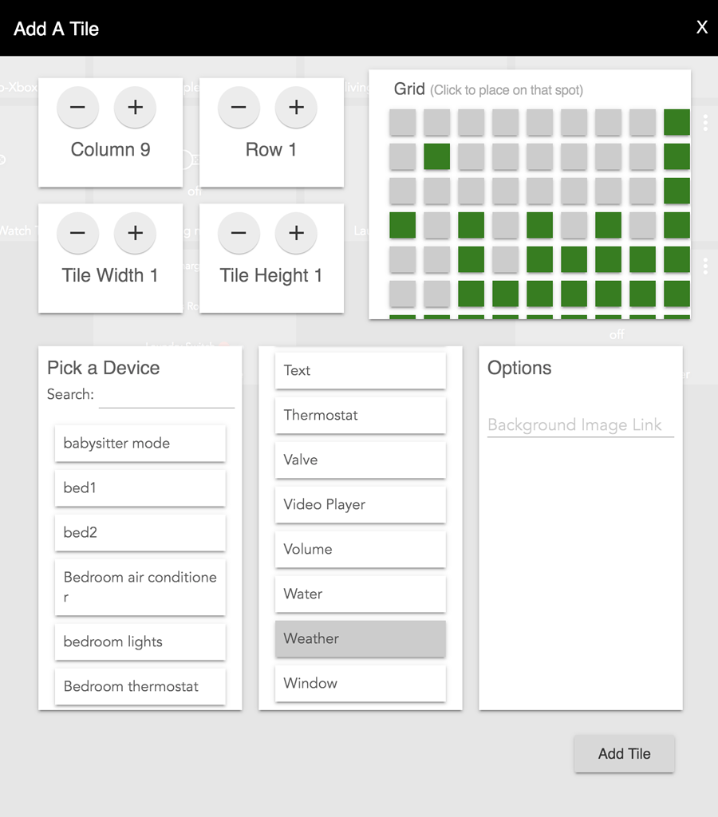
Task: Select the babysitter mode device
Action: click(x=140, y=443)
